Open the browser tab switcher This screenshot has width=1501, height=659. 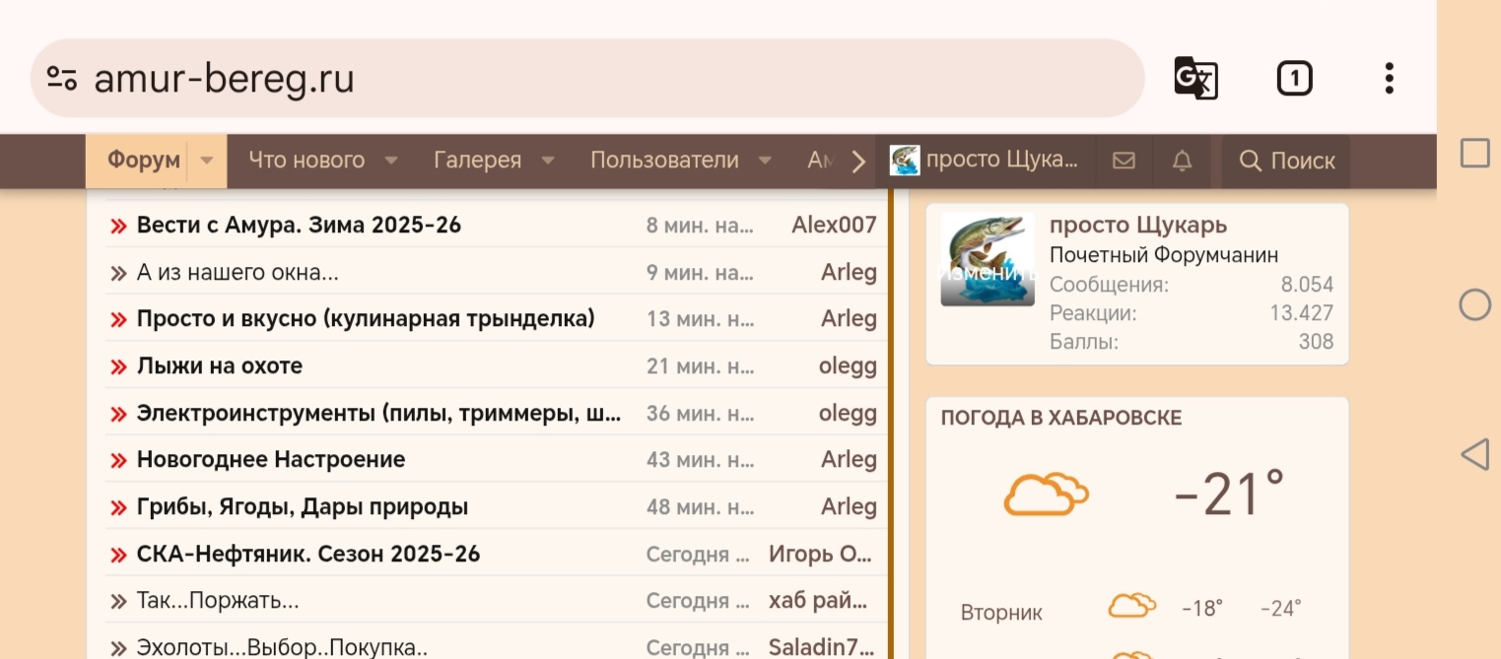click(x=1294, y=78)
